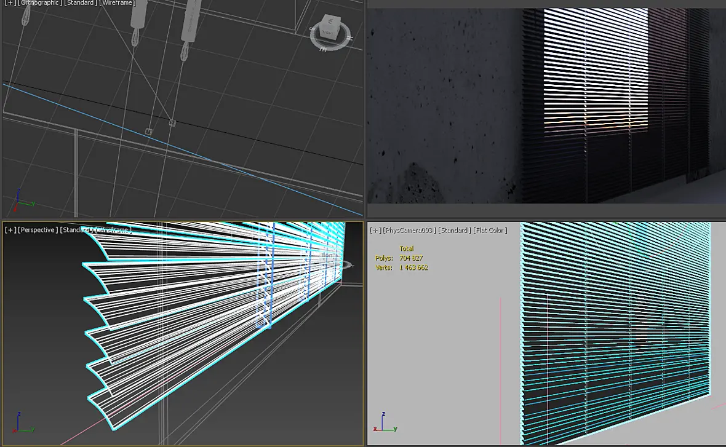Open the Standard menu in the PhysCamera003 viewport
This screenshot has height=447, width=726.
coord(454,230)
